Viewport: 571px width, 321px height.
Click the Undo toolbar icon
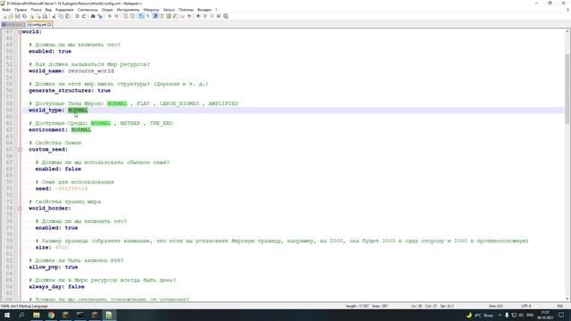[x=77, y=16]
